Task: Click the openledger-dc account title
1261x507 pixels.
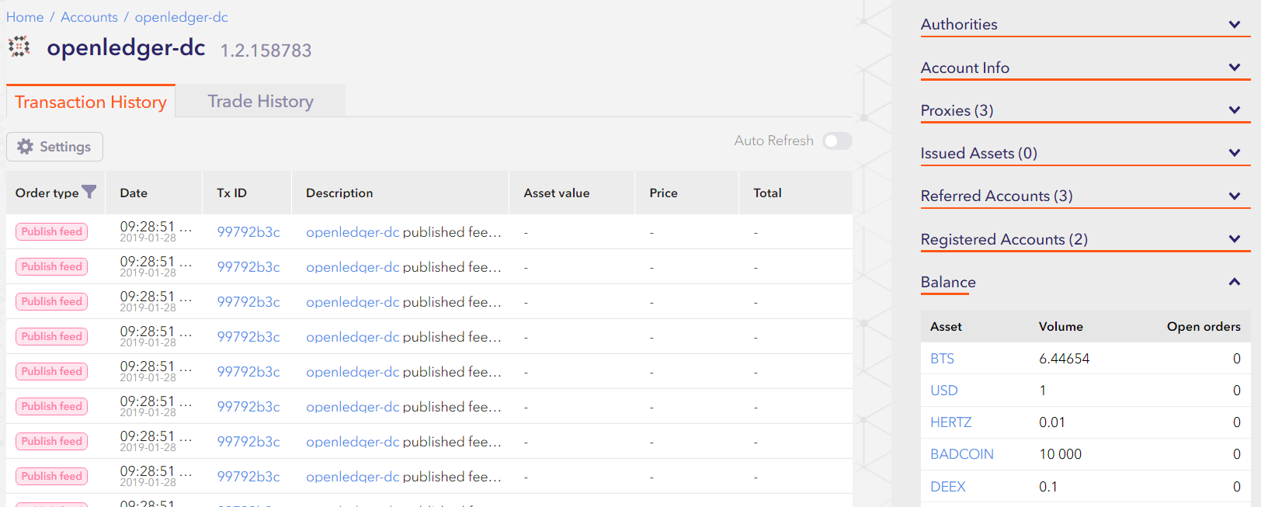Action: [x=126, y=48]
